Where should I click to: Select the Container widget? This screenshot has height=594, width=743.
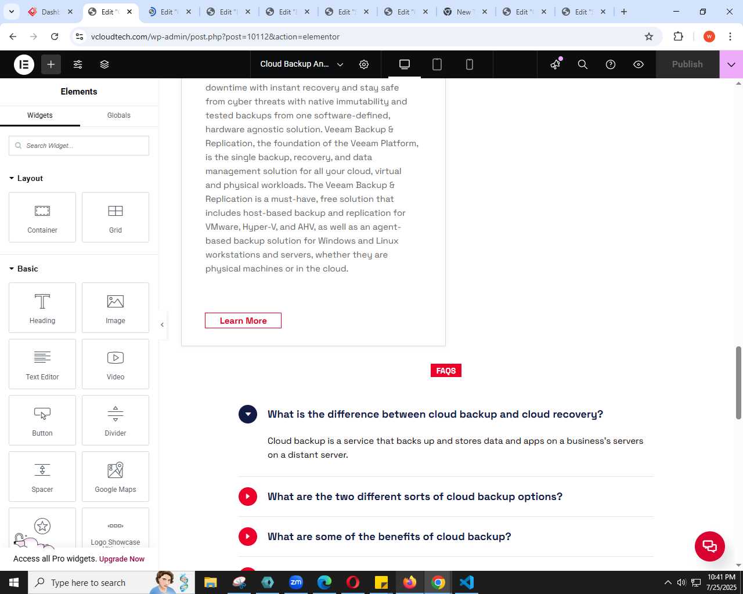coord(42,217)
